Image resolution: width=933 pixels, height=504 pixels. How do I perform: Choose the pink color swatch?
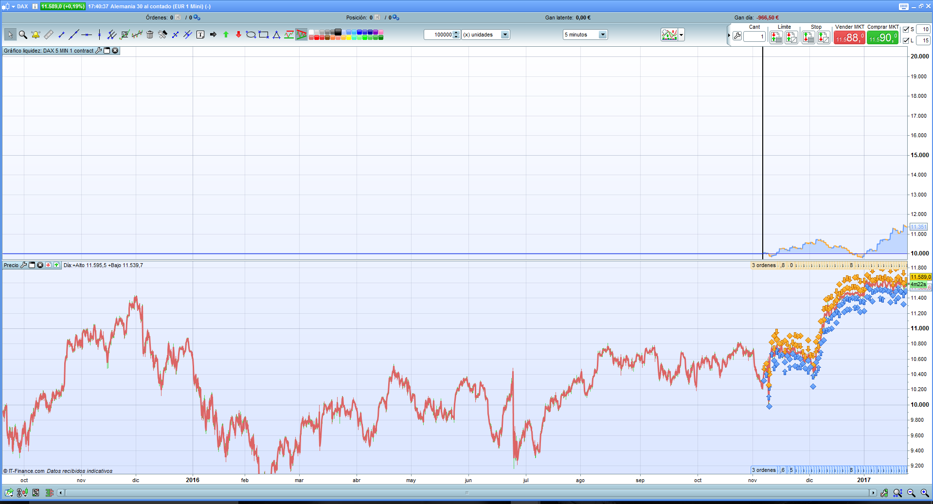coord(381,32)
